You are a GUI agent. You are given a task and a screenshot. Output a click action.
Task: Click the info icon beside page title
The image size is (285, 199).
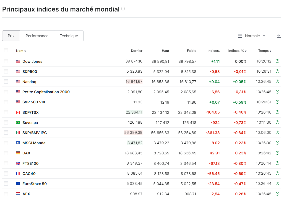click(123, 9)
